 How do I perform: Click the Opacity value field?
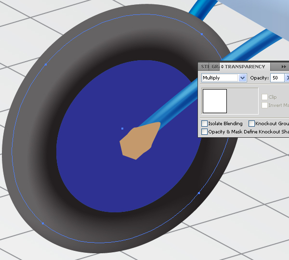tap(277, 78)
